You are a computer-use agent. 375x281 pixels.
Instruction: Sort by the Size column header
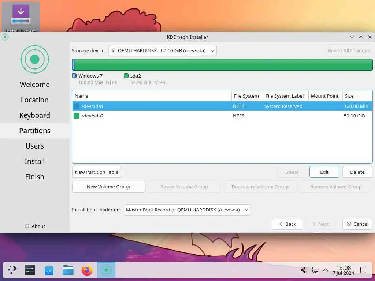click(x=357, y=96)
